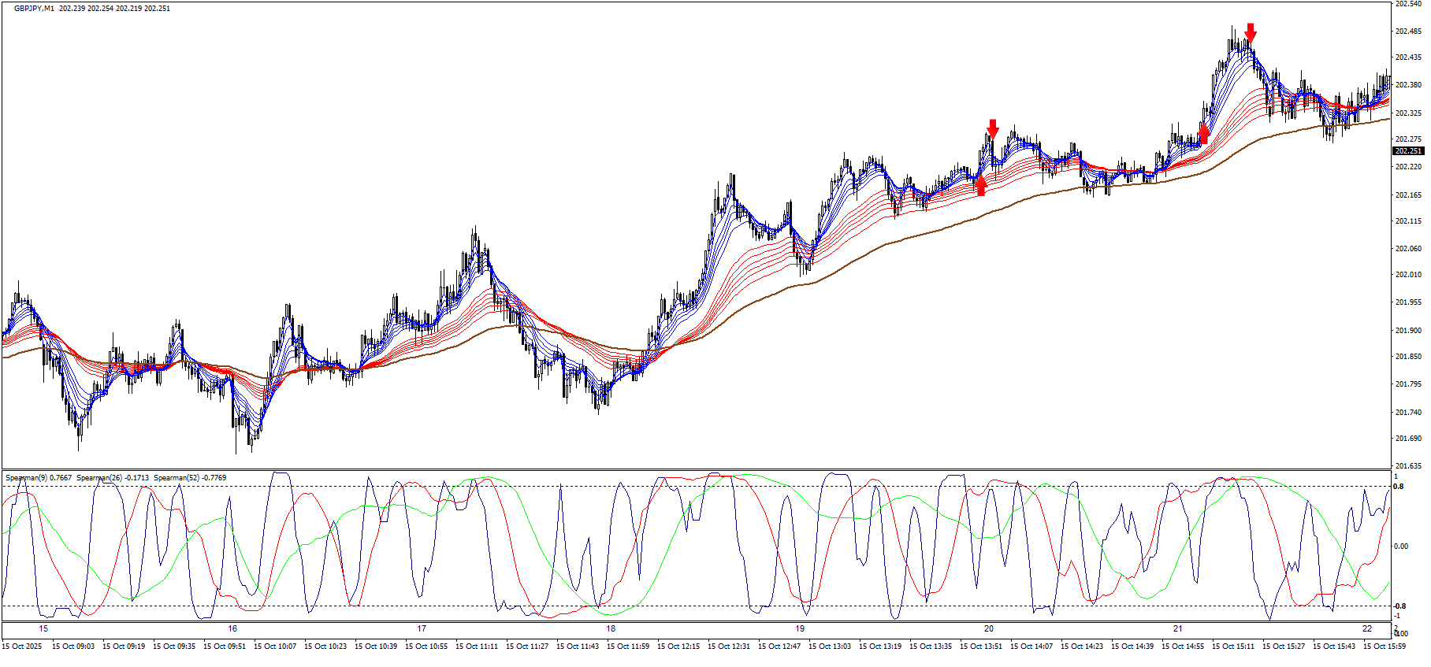
Task: Click hour marker 18 in bottom panel
Action: 611,628
